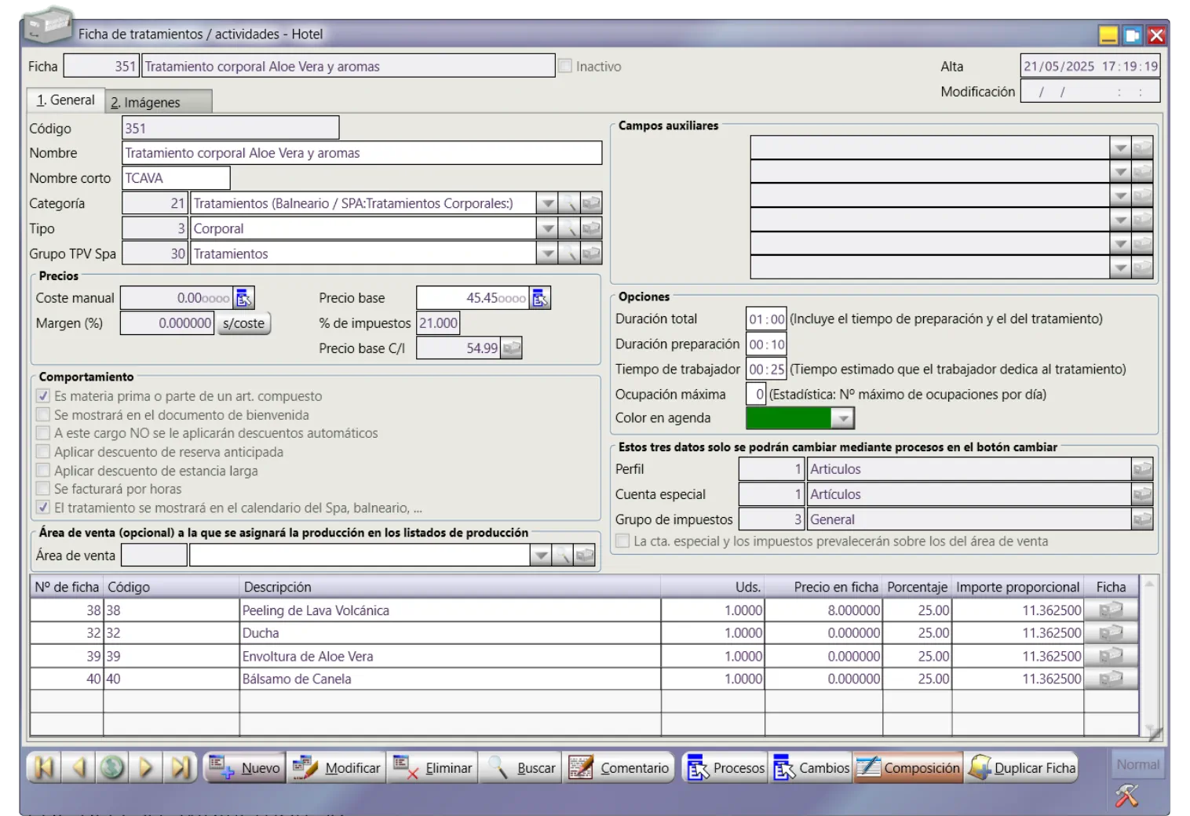
Task: Switch to the Imágenes tab
Action: (x=145, y=102)
